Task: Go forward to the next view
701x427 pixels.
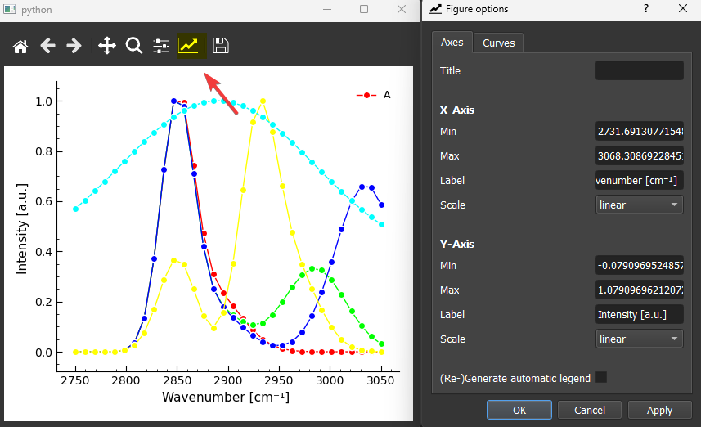Action: click(74, 46)
